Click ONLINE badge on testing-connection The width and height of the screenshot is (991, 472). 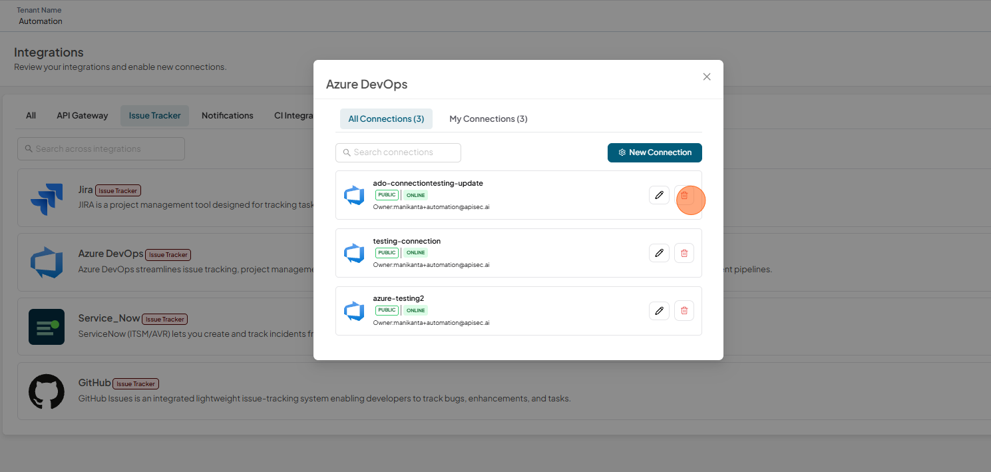coord(416,253)
